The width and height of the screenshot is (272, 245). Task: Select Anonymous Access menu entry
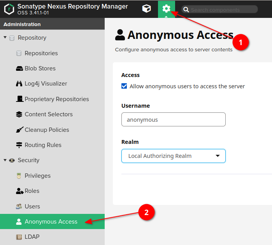tap(52, 221)
